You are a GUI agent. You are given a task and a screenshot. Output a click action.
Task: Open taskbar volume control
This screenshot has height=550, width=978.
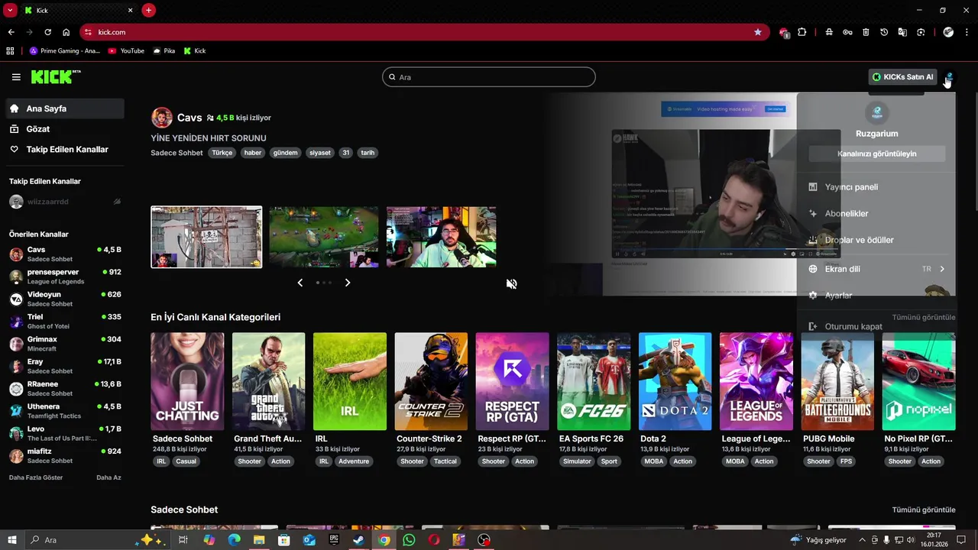pyautogui.click(x=910, y=540)
